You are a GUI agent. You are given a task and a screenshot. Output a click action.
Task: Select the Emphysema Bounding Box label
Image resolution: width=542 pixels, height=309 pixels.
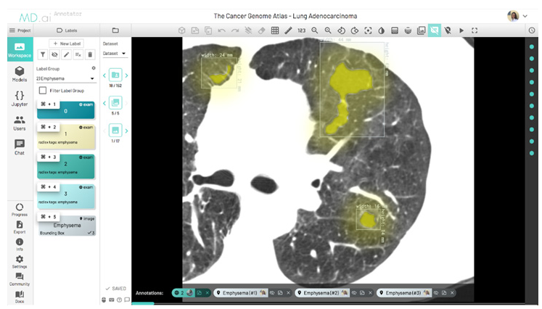[x=66, y=226]
